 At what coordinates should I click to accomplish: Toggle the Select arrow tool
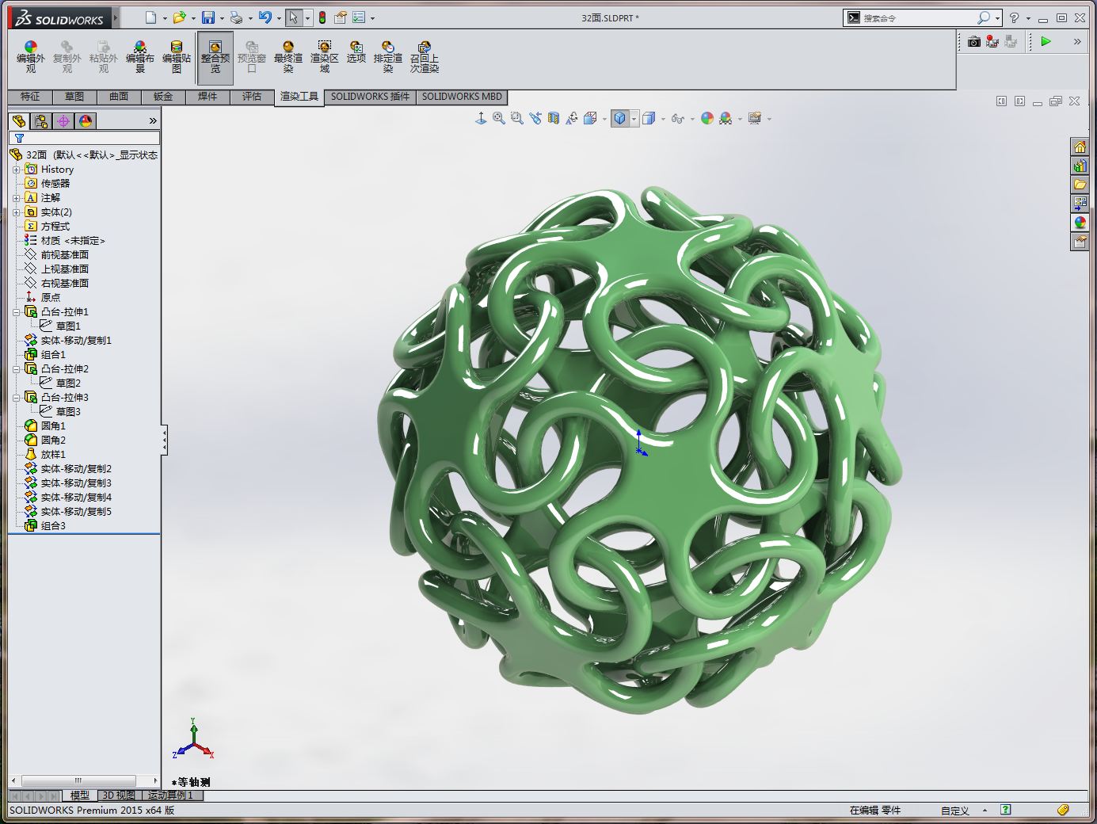[x=293, y=17]
